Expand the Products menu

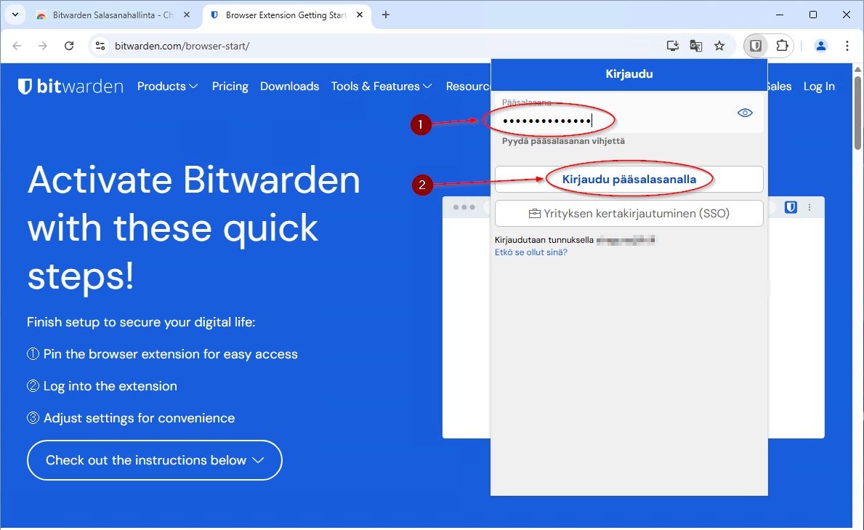click(x=168, y=86)
